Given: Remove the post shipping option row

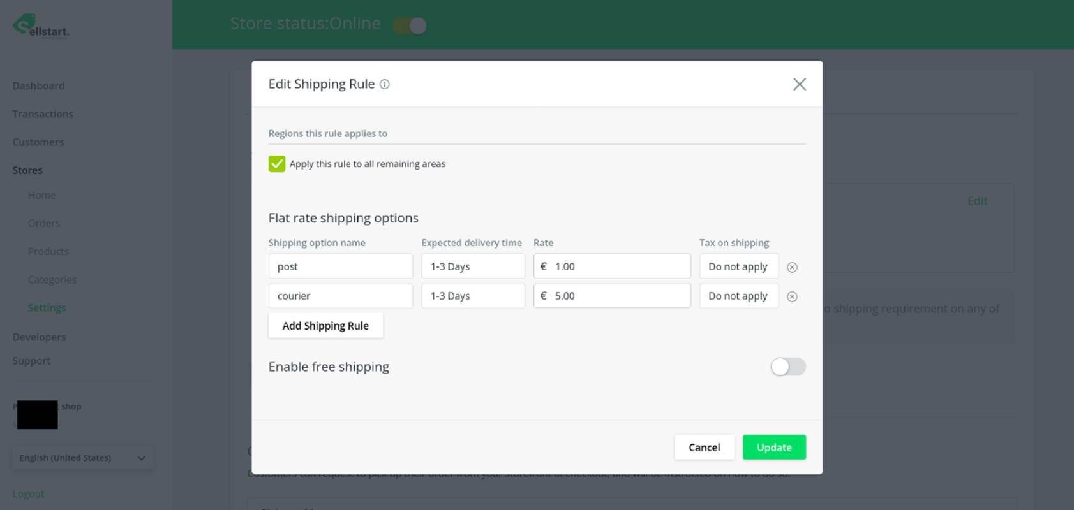Looking at the screenshot, I should (x=792, y=267).
